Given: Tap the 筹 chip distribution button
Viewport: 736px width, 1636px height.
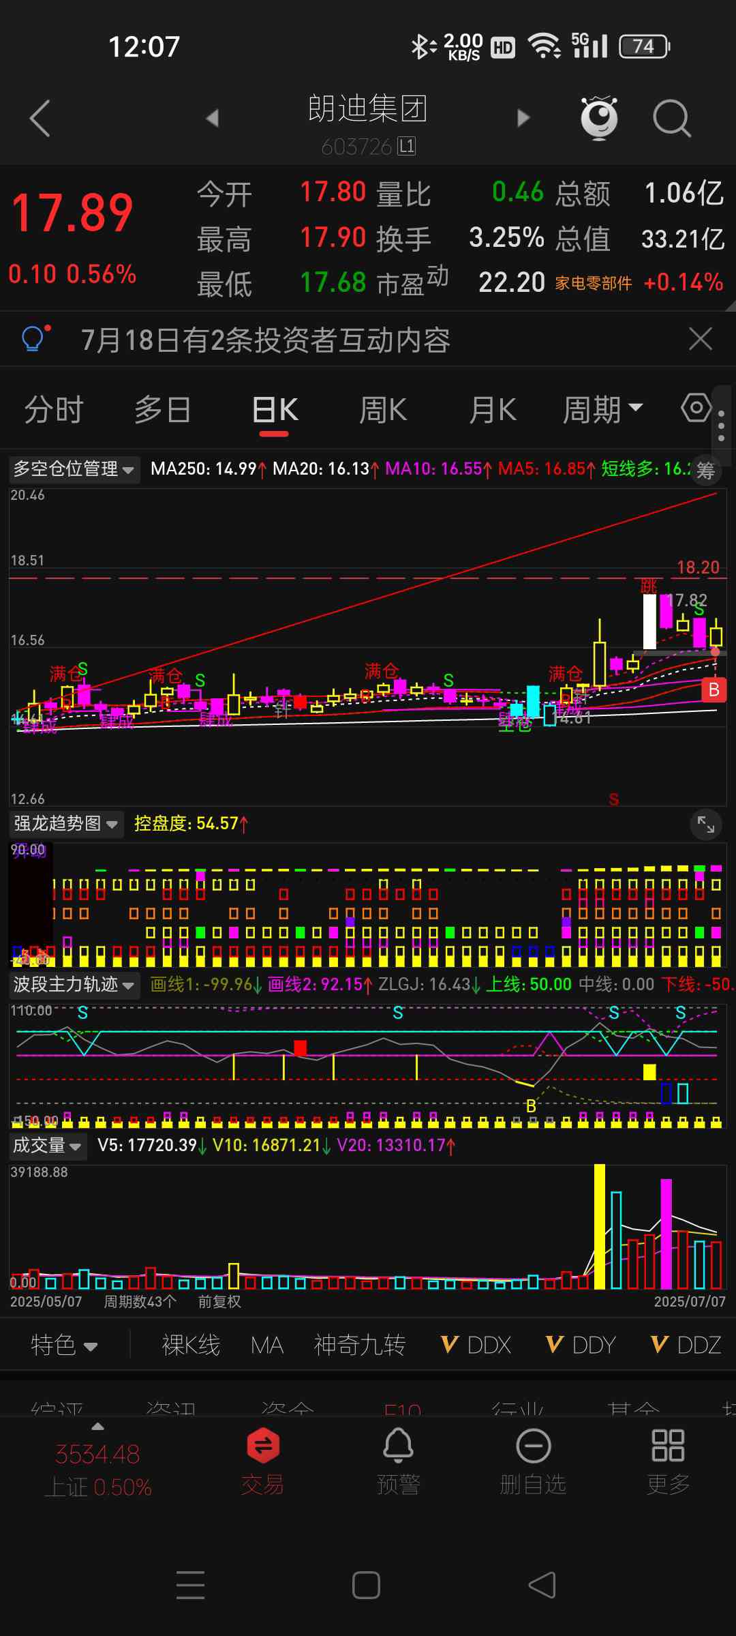Looking at the screenshot, I should coord(706,470).
